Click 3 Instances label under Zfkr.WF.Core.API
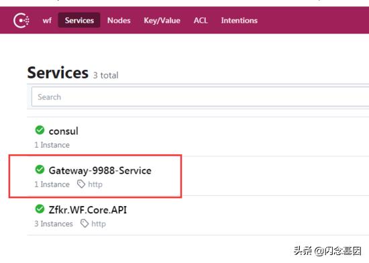This screenshot has height=263, width=369. pyautogui.click(x=54, y=223)
